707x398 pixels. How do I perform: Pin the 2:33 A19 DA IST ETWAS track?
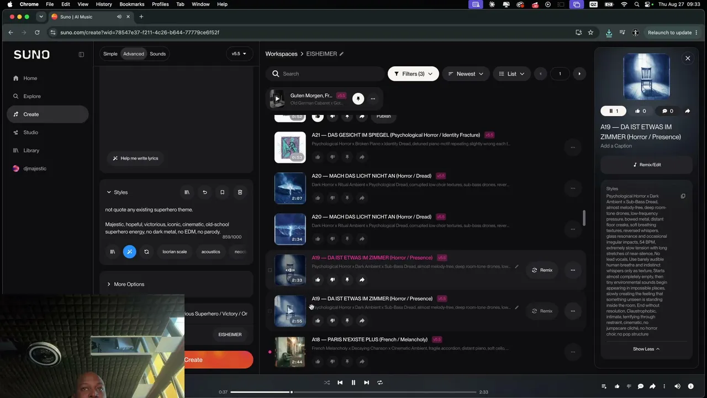(347, 280)
